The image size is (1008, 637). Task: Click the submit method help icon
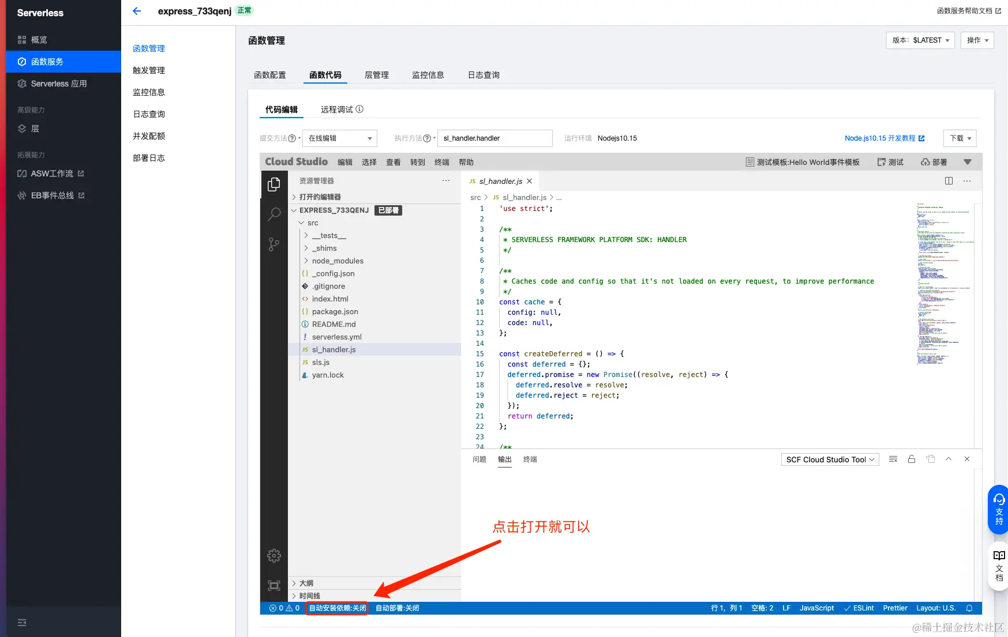292,138
